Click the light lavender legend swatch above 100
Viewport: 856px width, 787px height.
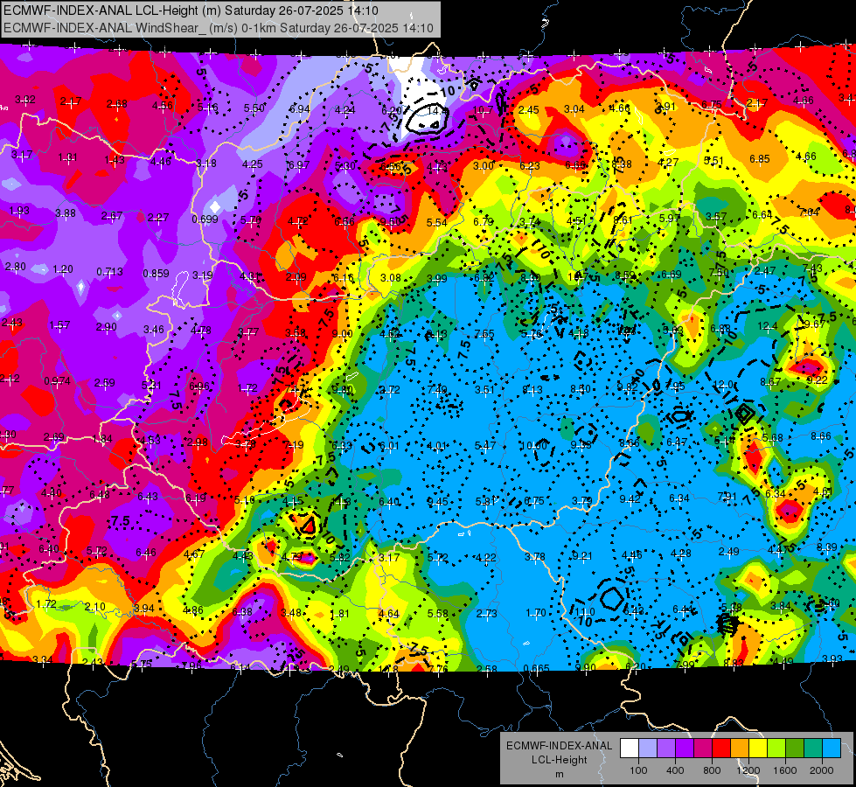coord(648,749)
